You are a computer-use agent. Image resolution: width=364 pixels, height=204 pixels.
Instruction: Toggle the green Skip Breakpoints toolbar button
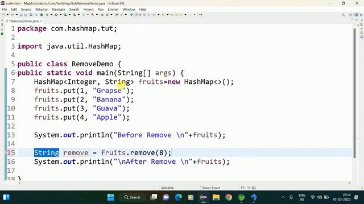click(x=42, y=15)
